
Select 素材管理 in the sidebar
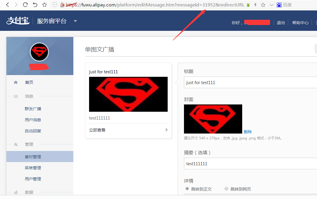pos(40,157)
